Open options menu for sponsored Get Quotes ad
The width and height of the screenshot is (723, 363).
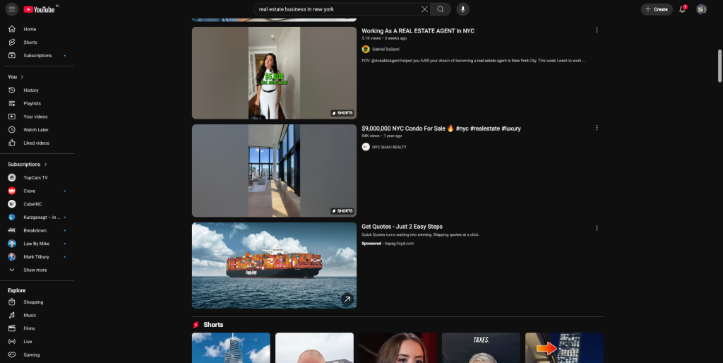597,228
